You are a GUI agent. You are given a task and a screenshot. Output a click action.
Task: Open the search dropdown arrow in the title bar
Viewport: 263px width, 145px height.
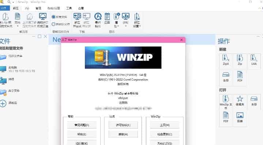[13, 2]
